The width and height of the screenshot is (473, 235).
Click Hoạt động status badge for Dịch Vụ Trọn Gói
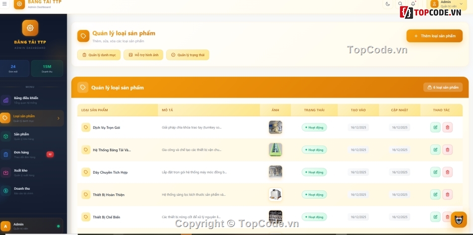[314, 127]
